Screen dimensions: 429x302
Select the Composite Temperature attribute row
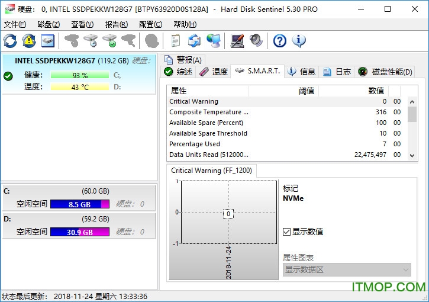(x=286, y=113)
